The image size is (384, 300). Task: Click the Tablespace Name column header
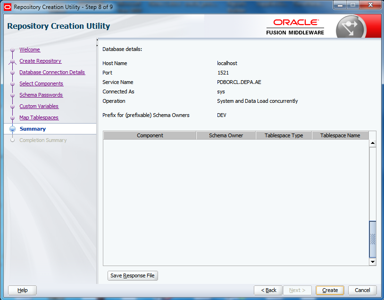[x=340, y=135]
